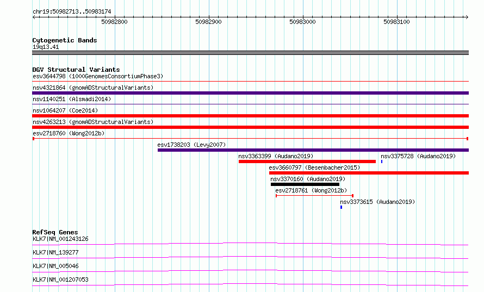
Task: Select the KLK7|NM_139277 transcript label
Action: tap(55, 252)
